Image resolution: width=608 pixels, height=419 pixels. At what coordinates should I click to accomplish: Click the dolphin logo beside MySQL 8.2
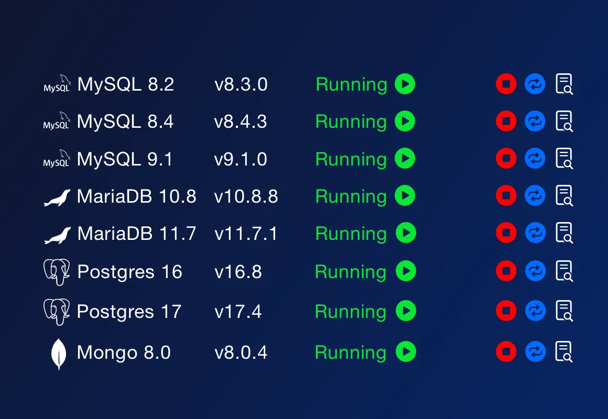(57, 84)
